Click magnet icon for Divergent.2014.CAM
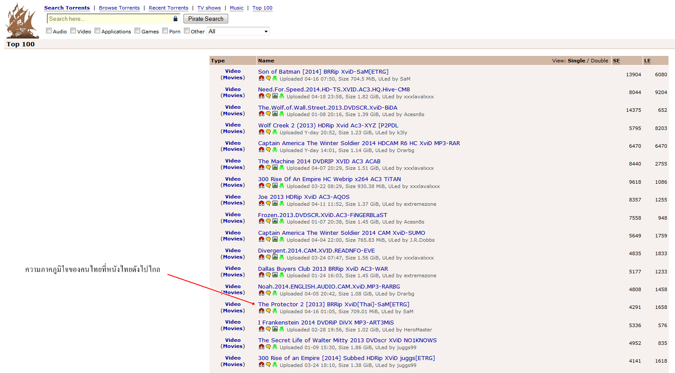The width and height of the screenshot is (675, 373). click(261, 257)
